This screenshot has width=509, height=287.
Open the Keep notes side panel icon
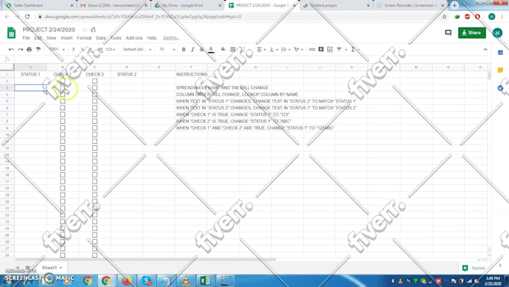point(500,70)
